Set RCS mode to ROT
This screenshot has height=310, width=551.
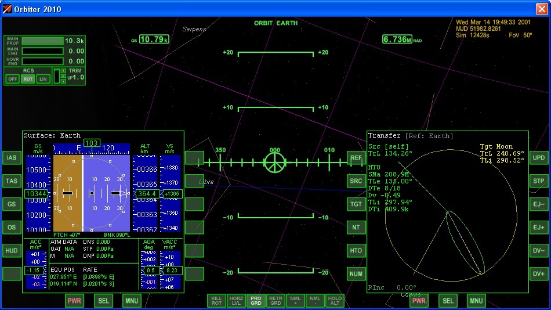(x=28, y=79)
